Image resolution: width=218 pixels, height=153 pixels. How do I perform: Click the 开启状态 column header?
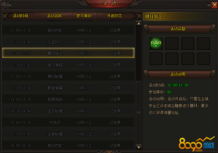114,16
